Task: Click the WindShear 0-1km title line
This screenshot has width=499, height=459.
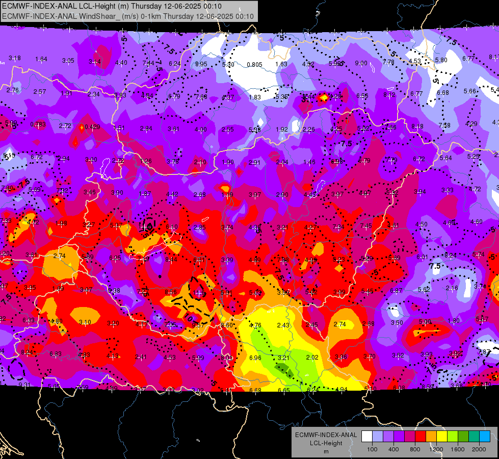Action: coord(128,16)
